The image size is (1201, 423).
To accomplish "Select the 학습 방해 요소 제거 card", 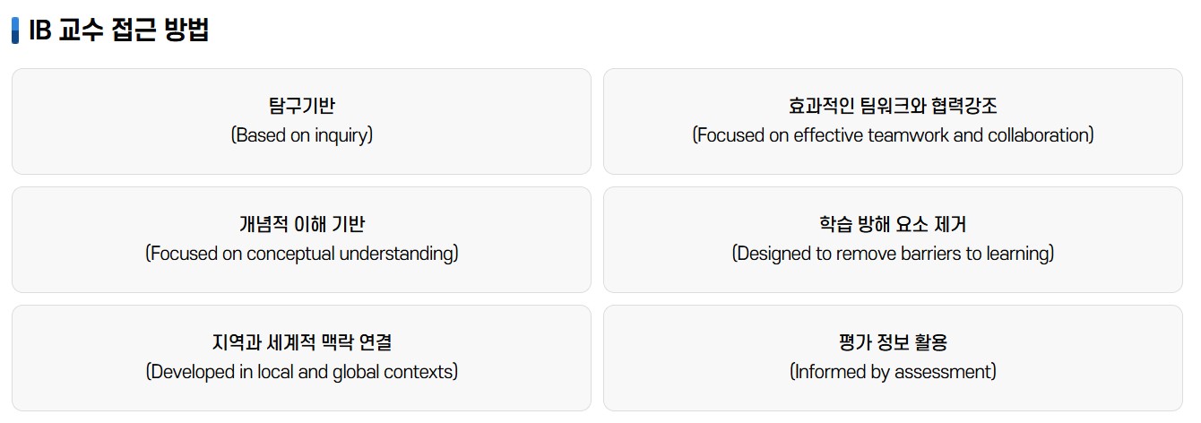I will tap(893, 239).
